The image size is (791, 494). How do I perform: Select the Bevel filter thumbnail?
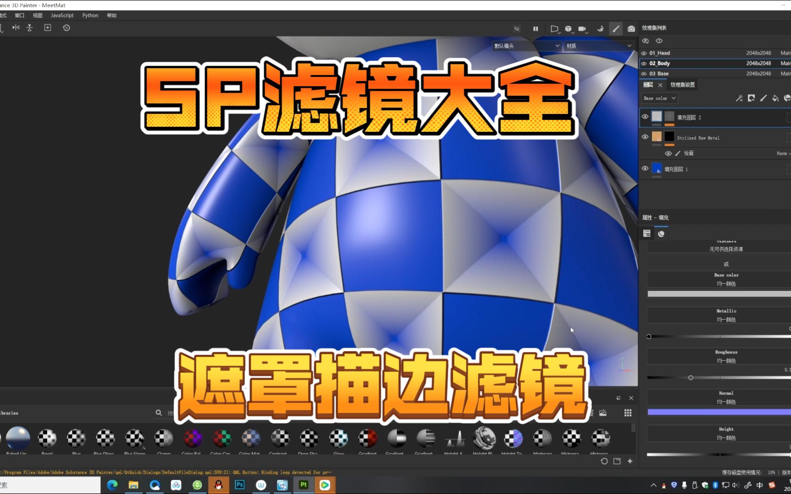[x=47, y=438]
